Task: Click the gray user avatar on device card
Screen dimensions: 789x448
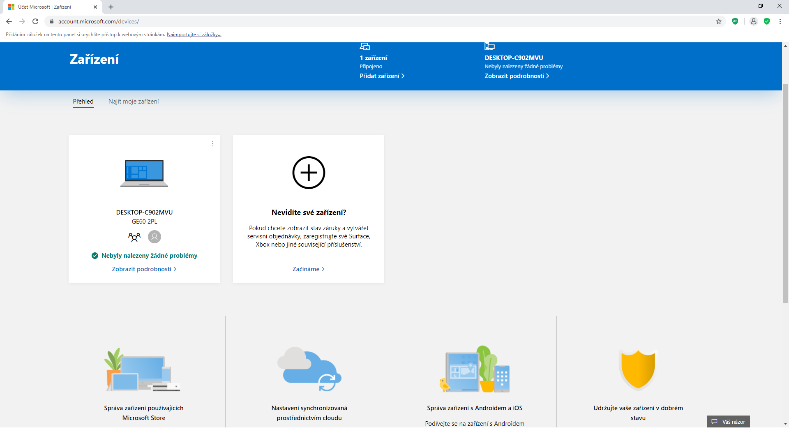Action: (155, 237)
